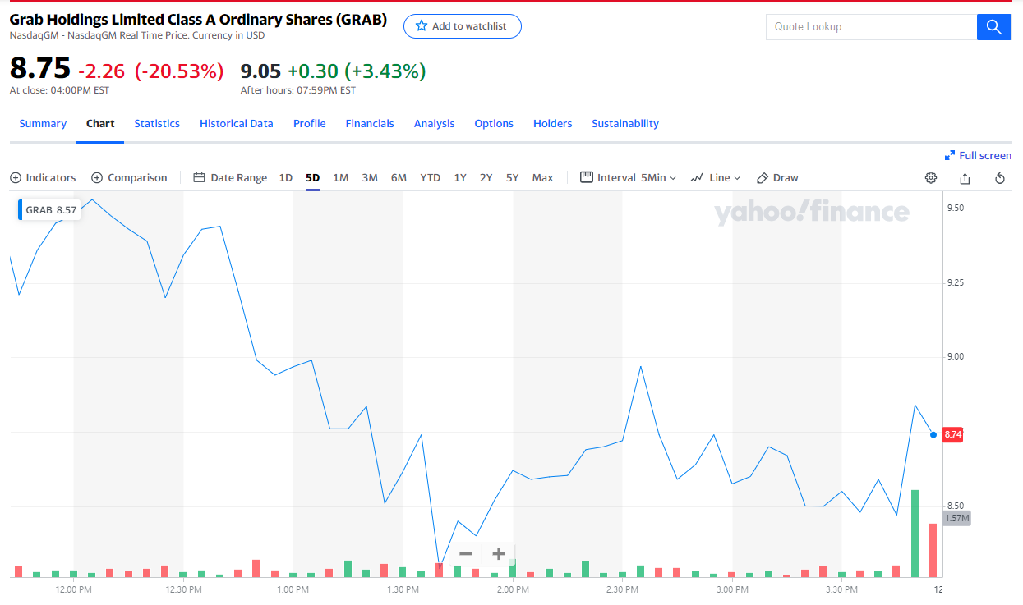Viewport: 1023px width, 605px height.
Task: Click the 3:30 PM time axis label
Action: (842, 590)
